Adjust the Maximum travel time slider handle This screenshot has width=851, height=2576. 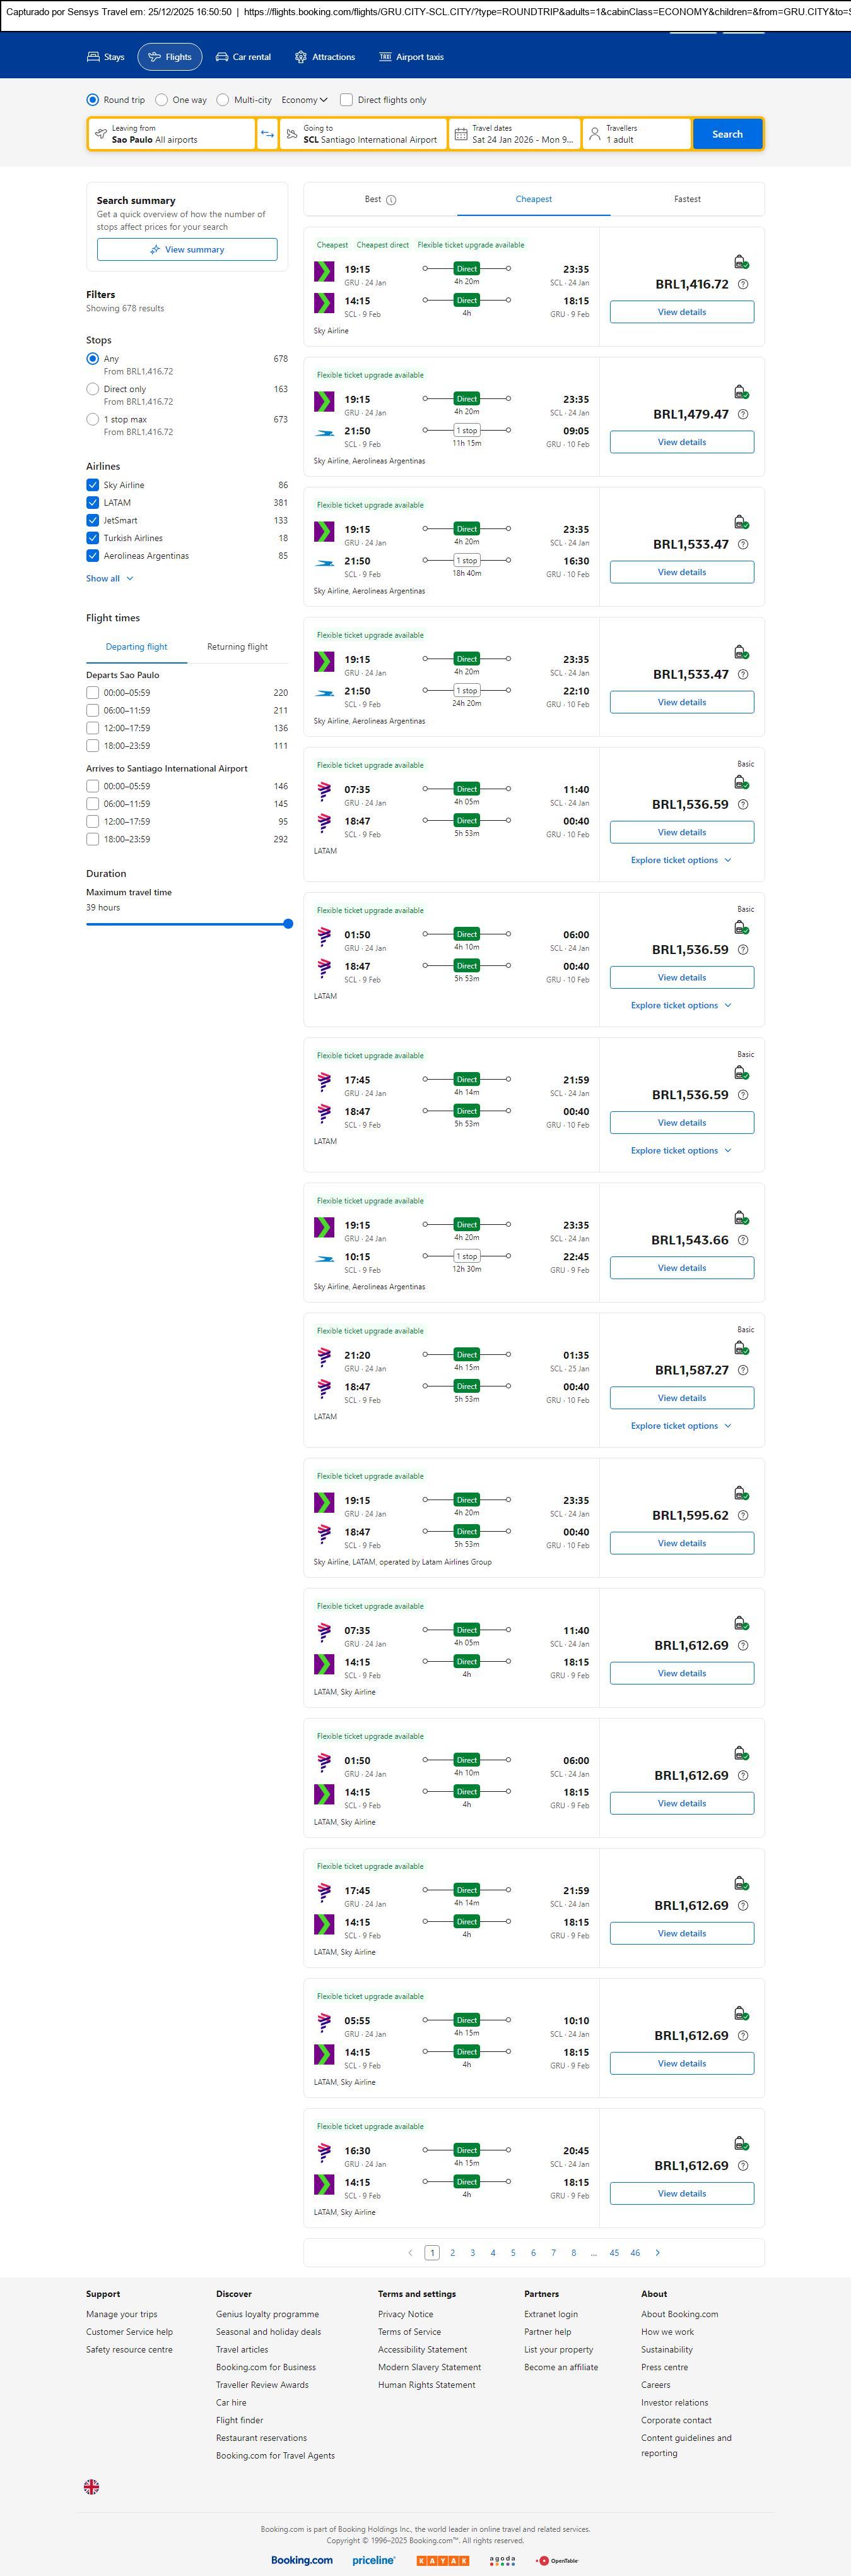click(288, 924)
